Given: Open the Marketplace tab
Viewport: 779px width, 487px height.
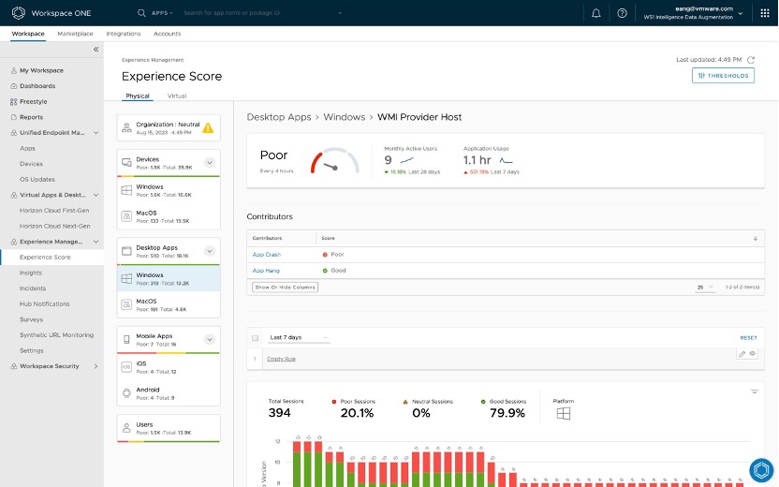Looking at the screenshot, I should pos(75,34).
